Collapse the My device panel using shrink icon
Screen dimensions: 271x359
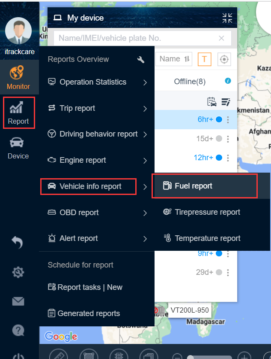[227, 18]
